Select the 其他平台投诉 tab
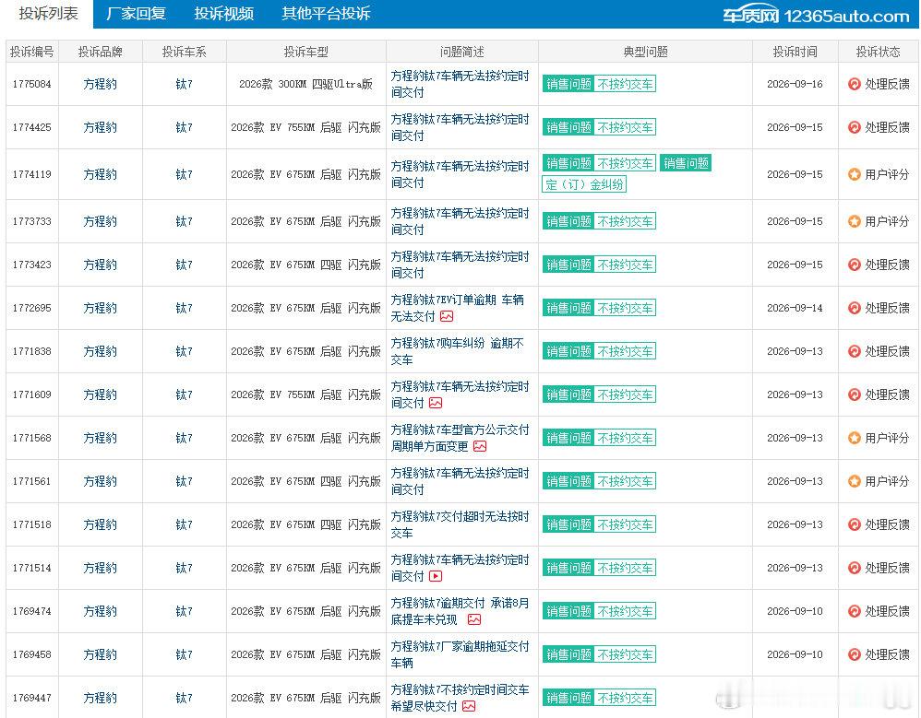 [x=326, y=14]
